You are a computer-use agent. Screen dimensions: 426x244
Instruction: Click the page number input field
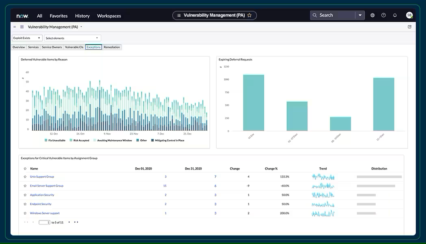point(44,222)
